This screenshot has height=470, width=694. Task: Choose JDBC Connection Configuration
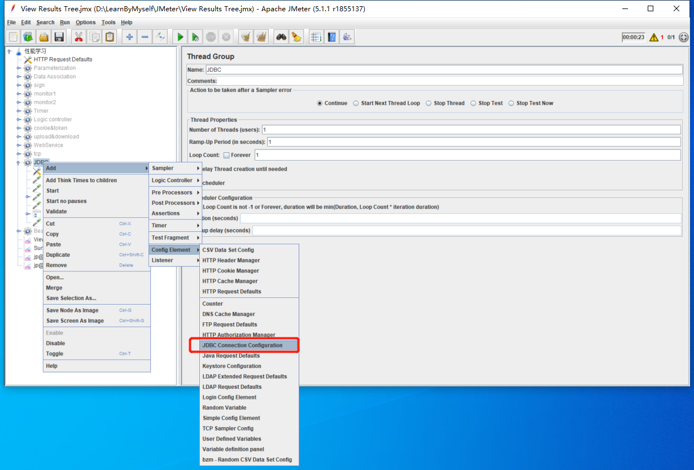click(249, 345)
